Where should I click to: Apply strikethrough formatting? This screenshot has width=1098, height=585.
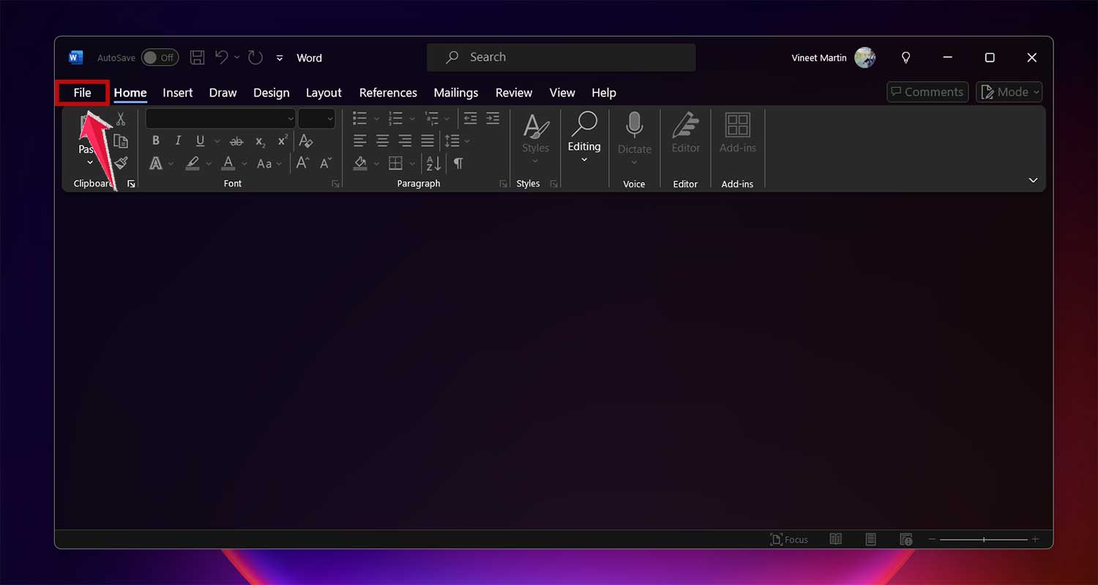tap(238, 140)
